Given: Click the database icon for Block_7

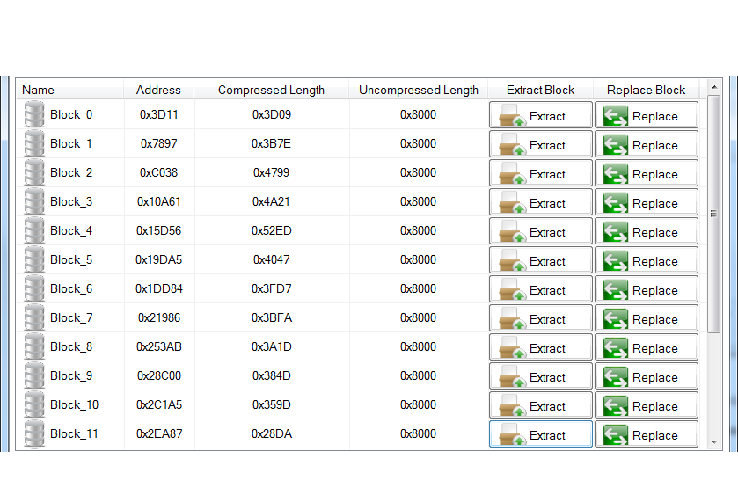Looking at the screenshot, I should (34, 317).
